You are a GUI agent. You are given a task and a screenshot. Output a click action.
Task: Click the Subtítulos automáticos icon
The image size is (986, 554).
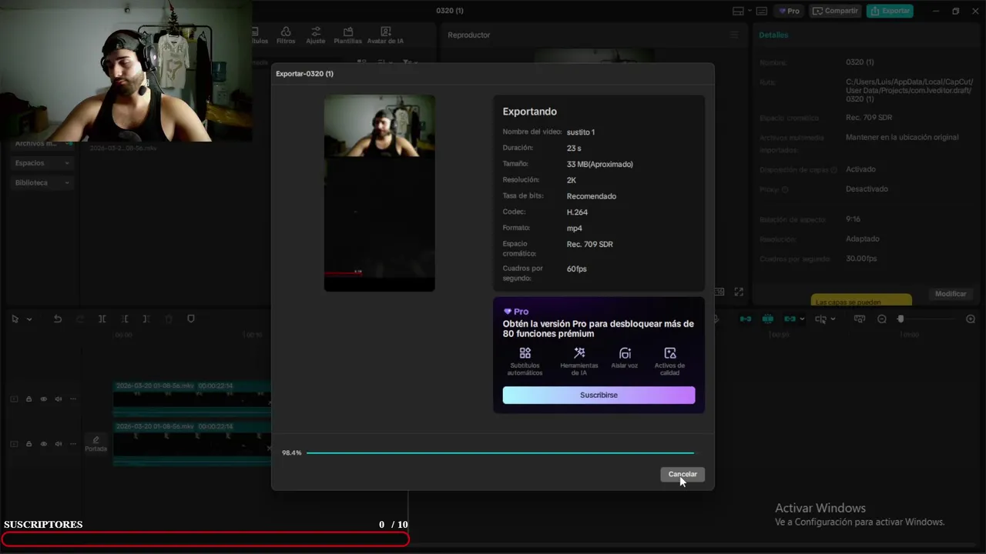525,353
